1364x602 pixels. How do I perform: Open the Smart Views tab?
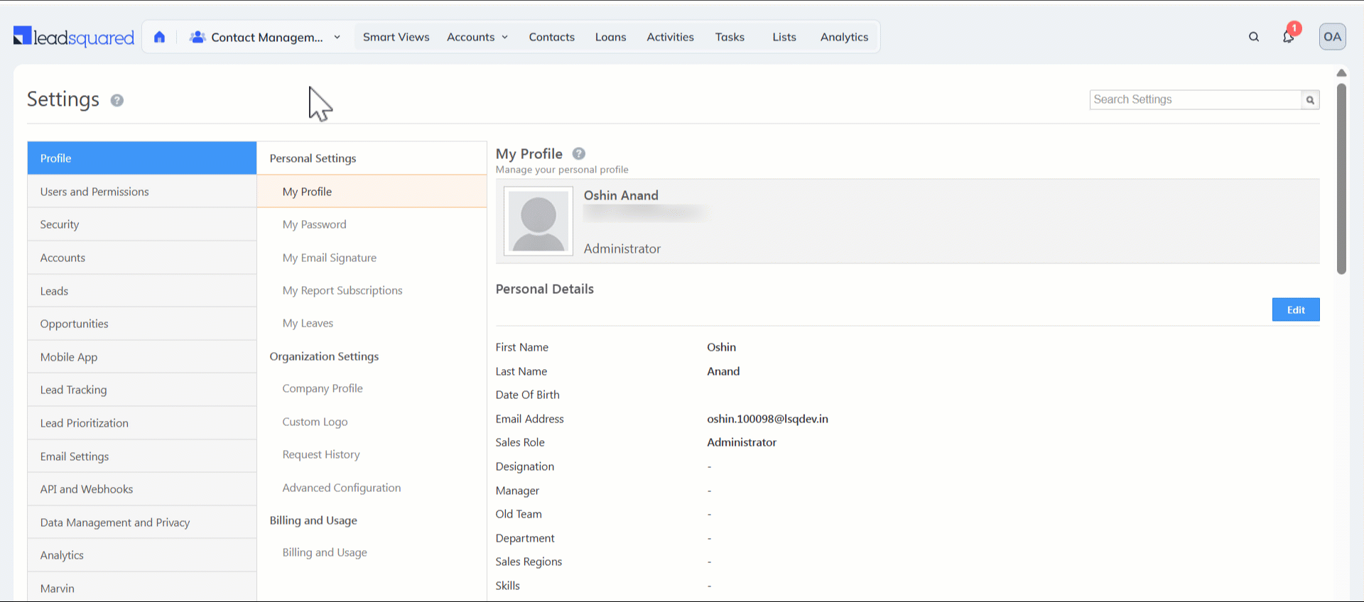tap(396, 37)
